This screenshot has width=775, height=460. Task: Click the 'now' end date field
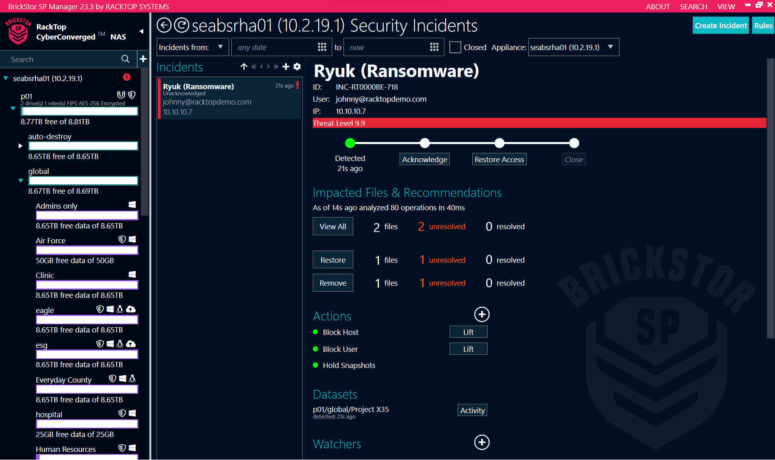(394, 47)
